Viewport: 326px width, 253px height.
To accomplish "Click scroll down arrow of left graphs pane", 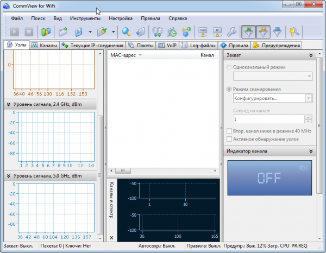I will click(100, 238).
